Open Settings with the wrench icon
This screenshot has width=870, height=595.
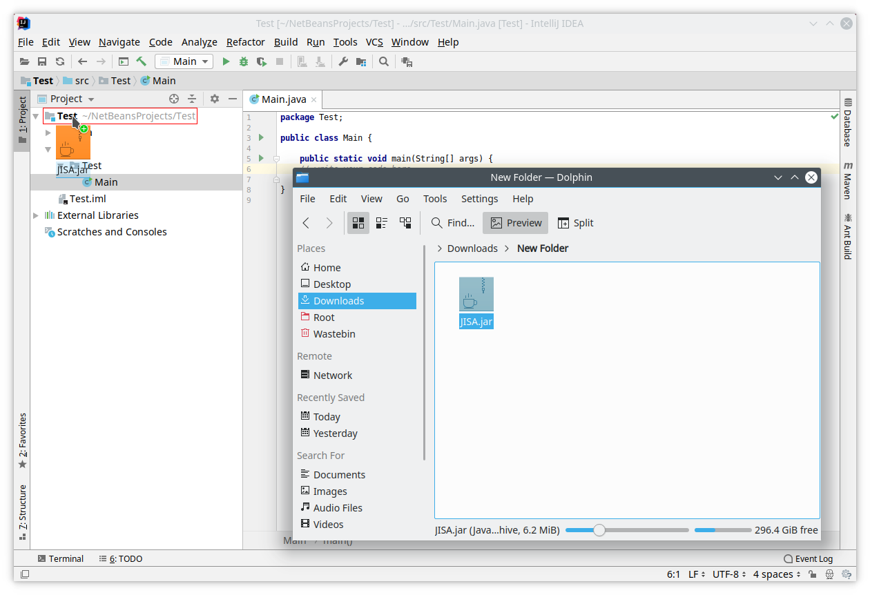click(x=343, y=61)
